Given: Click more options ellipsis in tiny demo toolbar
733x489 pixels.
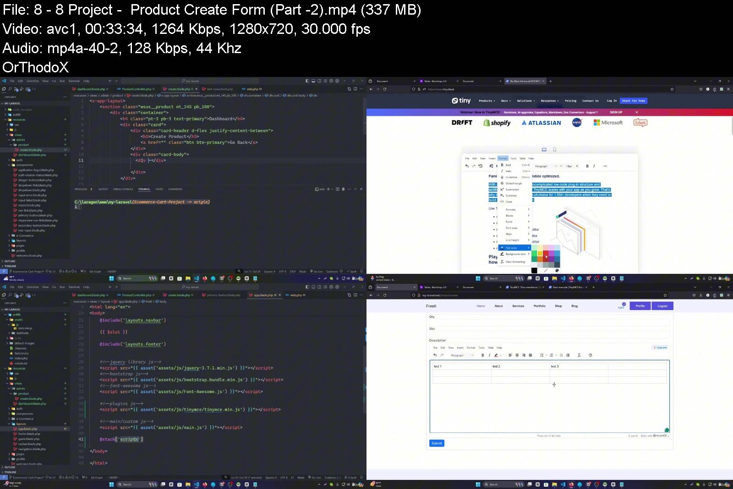Looking at the screenshot, I should (x=605, y=166).
